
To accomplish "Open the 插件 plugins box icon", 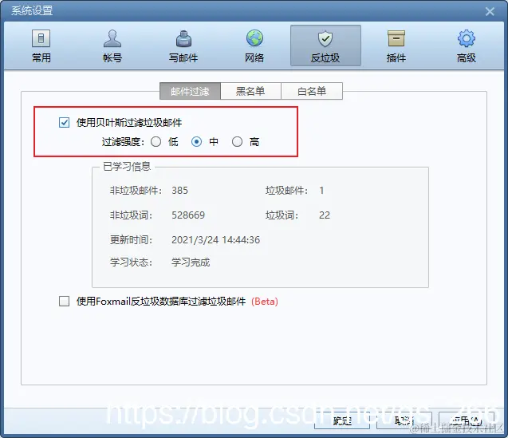I will (396, 45).
